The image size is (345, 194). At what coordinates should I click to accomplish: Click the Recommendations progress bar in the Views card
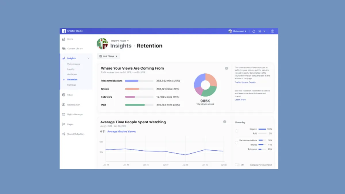(x=139, y=81)
